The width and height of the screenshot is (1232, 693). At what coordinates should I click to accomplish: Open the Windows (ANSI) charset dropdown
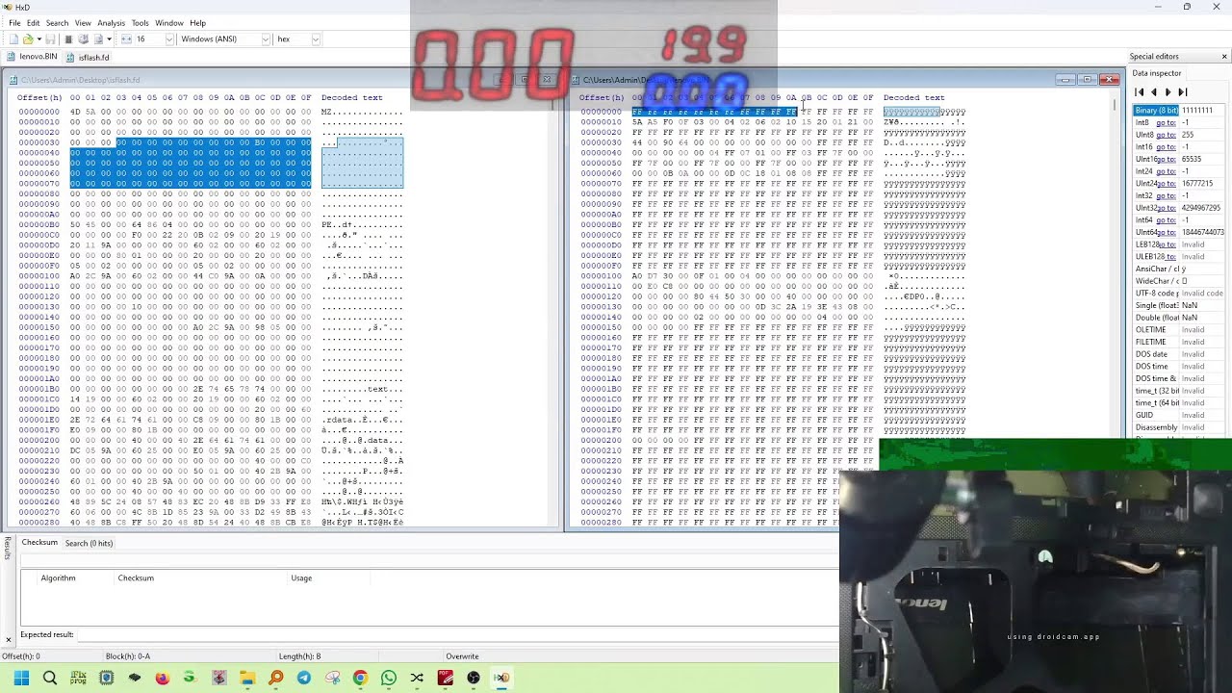pos(266,39)
